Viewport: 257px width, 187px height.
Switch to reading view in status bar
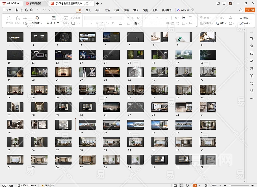point(187,185)
